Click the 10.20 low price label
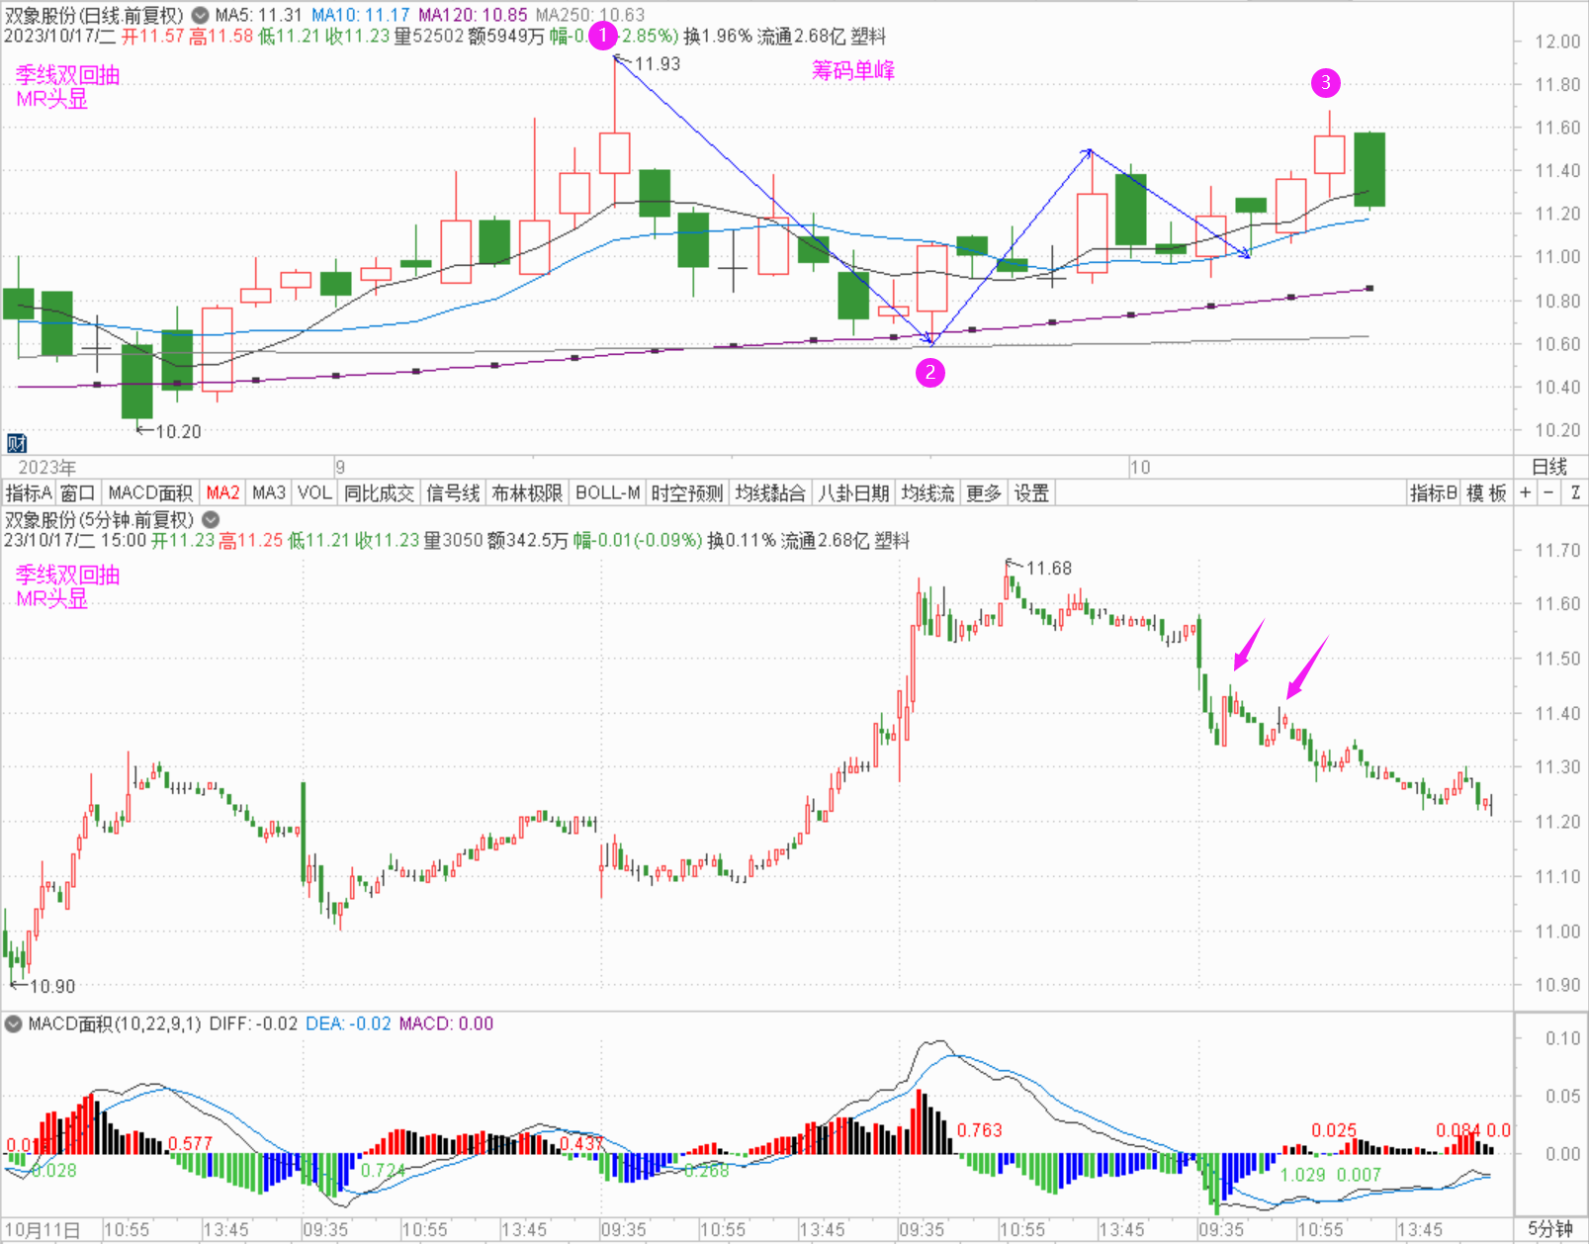Image resolution: width=1589 pixels, height=1244 pixels. tap(178, 431)
